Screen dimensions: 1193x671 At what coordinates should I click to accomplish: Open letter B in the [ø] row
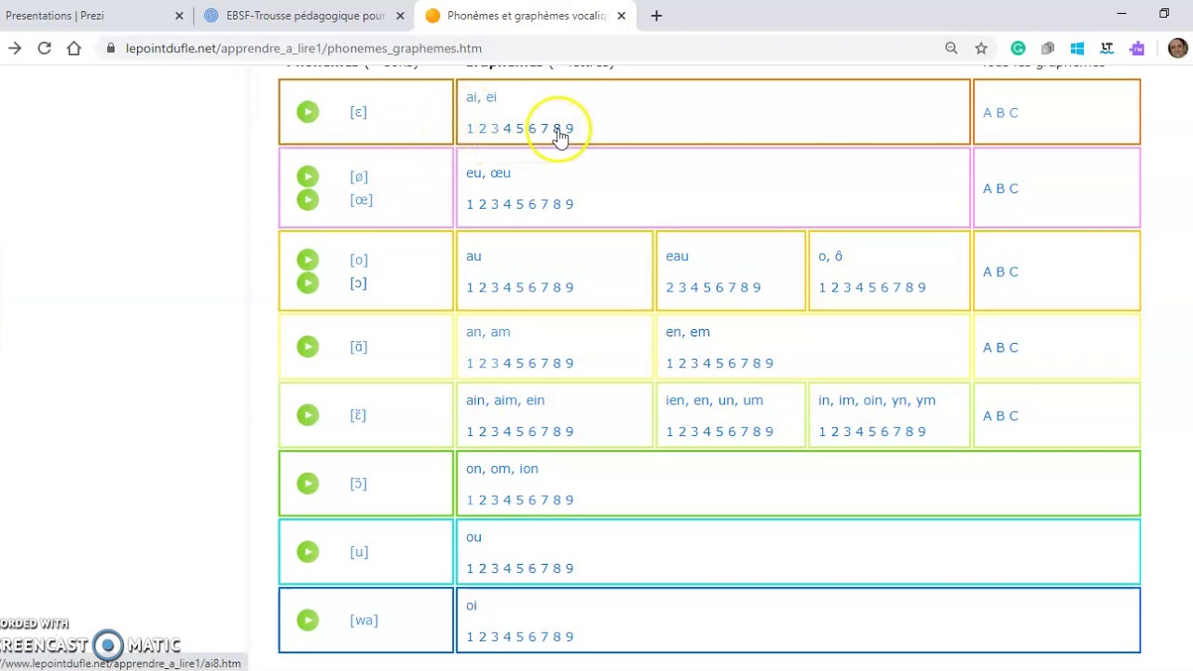coord(1001,188)
